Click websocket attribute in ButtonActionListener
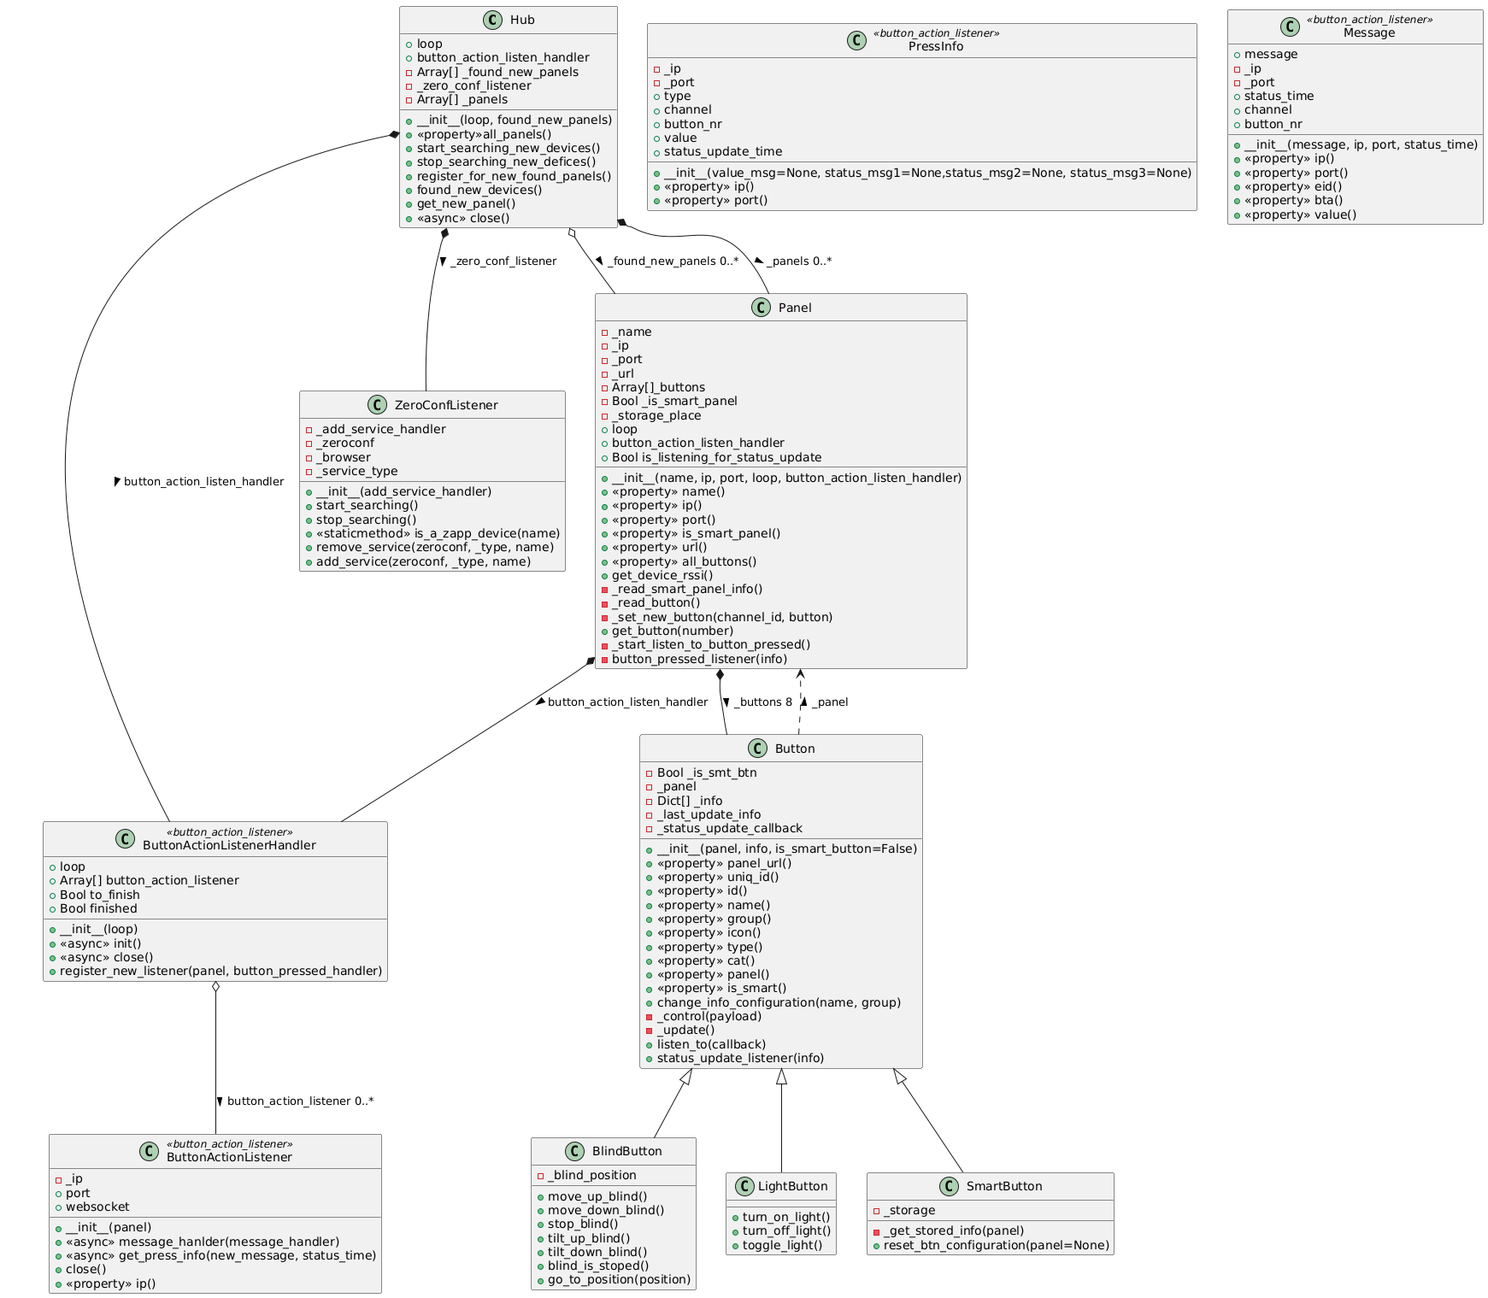Image resolution: width=1488 pixels, height=1298 pixels. click(97, 1207)
